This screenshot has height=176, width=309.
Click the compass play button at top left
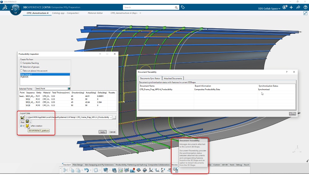(15, 9)
